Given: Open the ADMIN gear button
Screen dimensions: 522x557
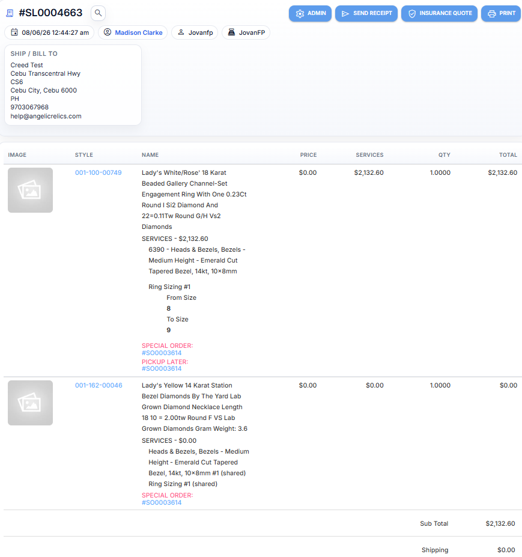Looking at the screenshot, I should [x=310, y=13].
